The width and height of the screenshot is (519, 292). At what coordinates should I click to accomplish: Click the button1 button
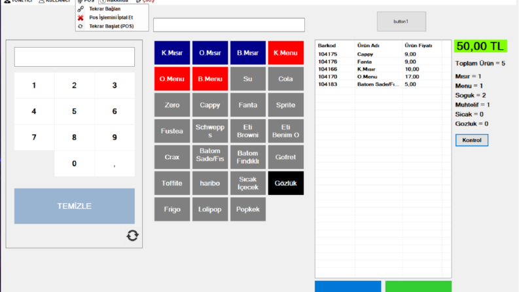[401, 22]
